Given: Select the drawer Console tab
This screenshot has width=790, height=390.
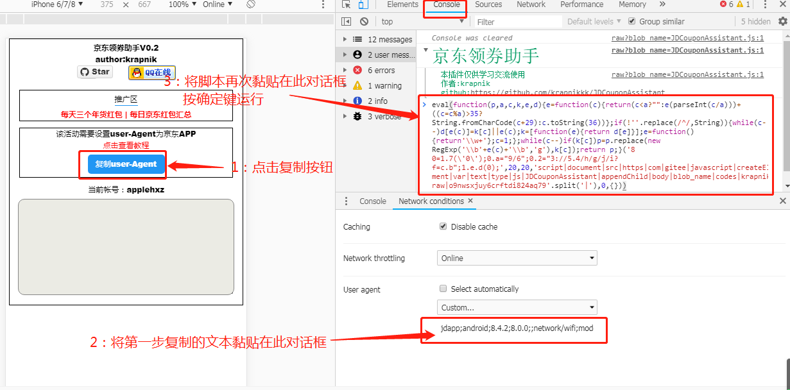Looking at the screenshot, I should [x=372, y=201].
